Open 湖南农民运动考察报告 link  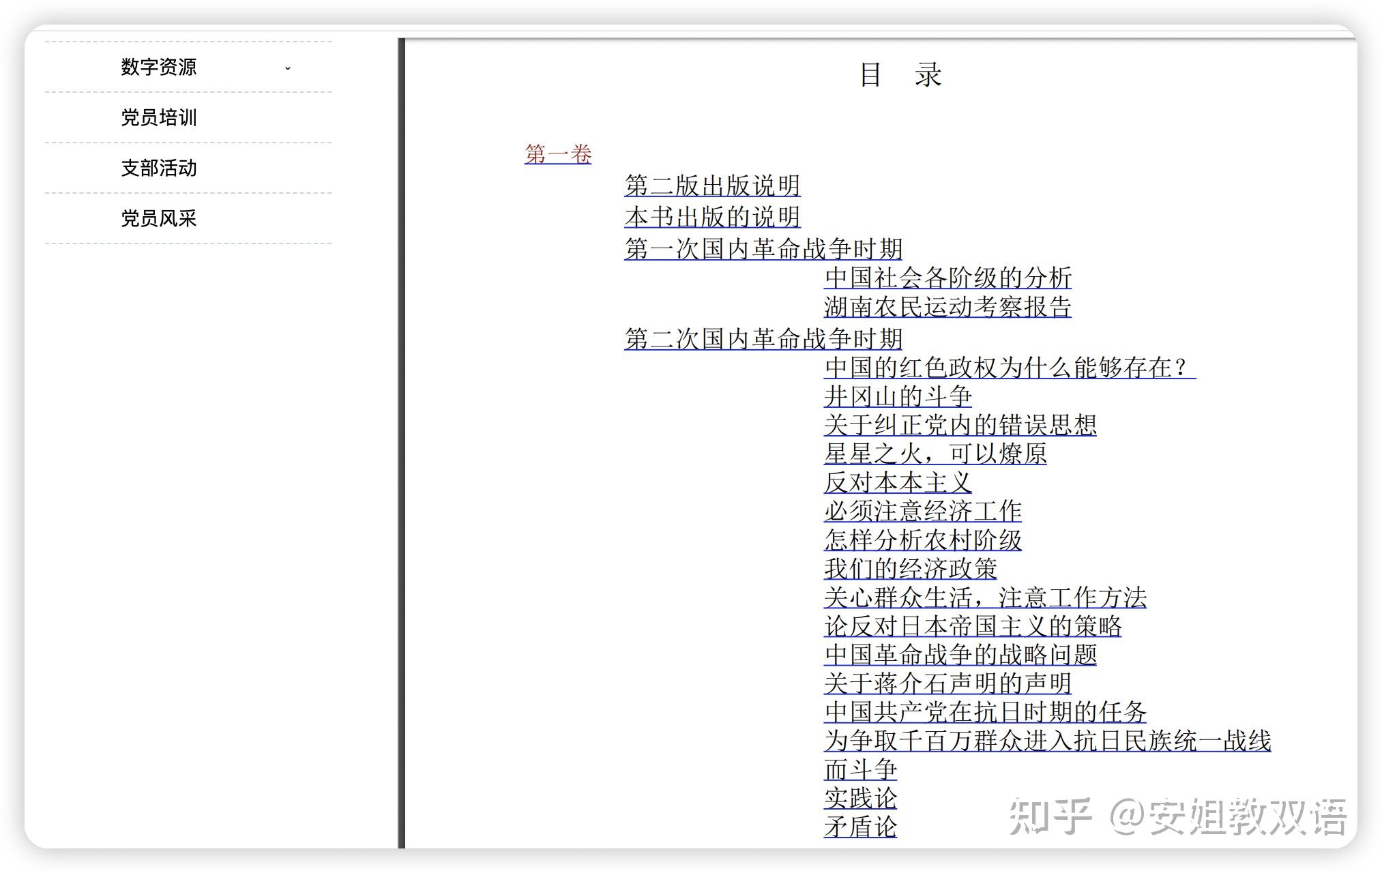coord(947,307)
